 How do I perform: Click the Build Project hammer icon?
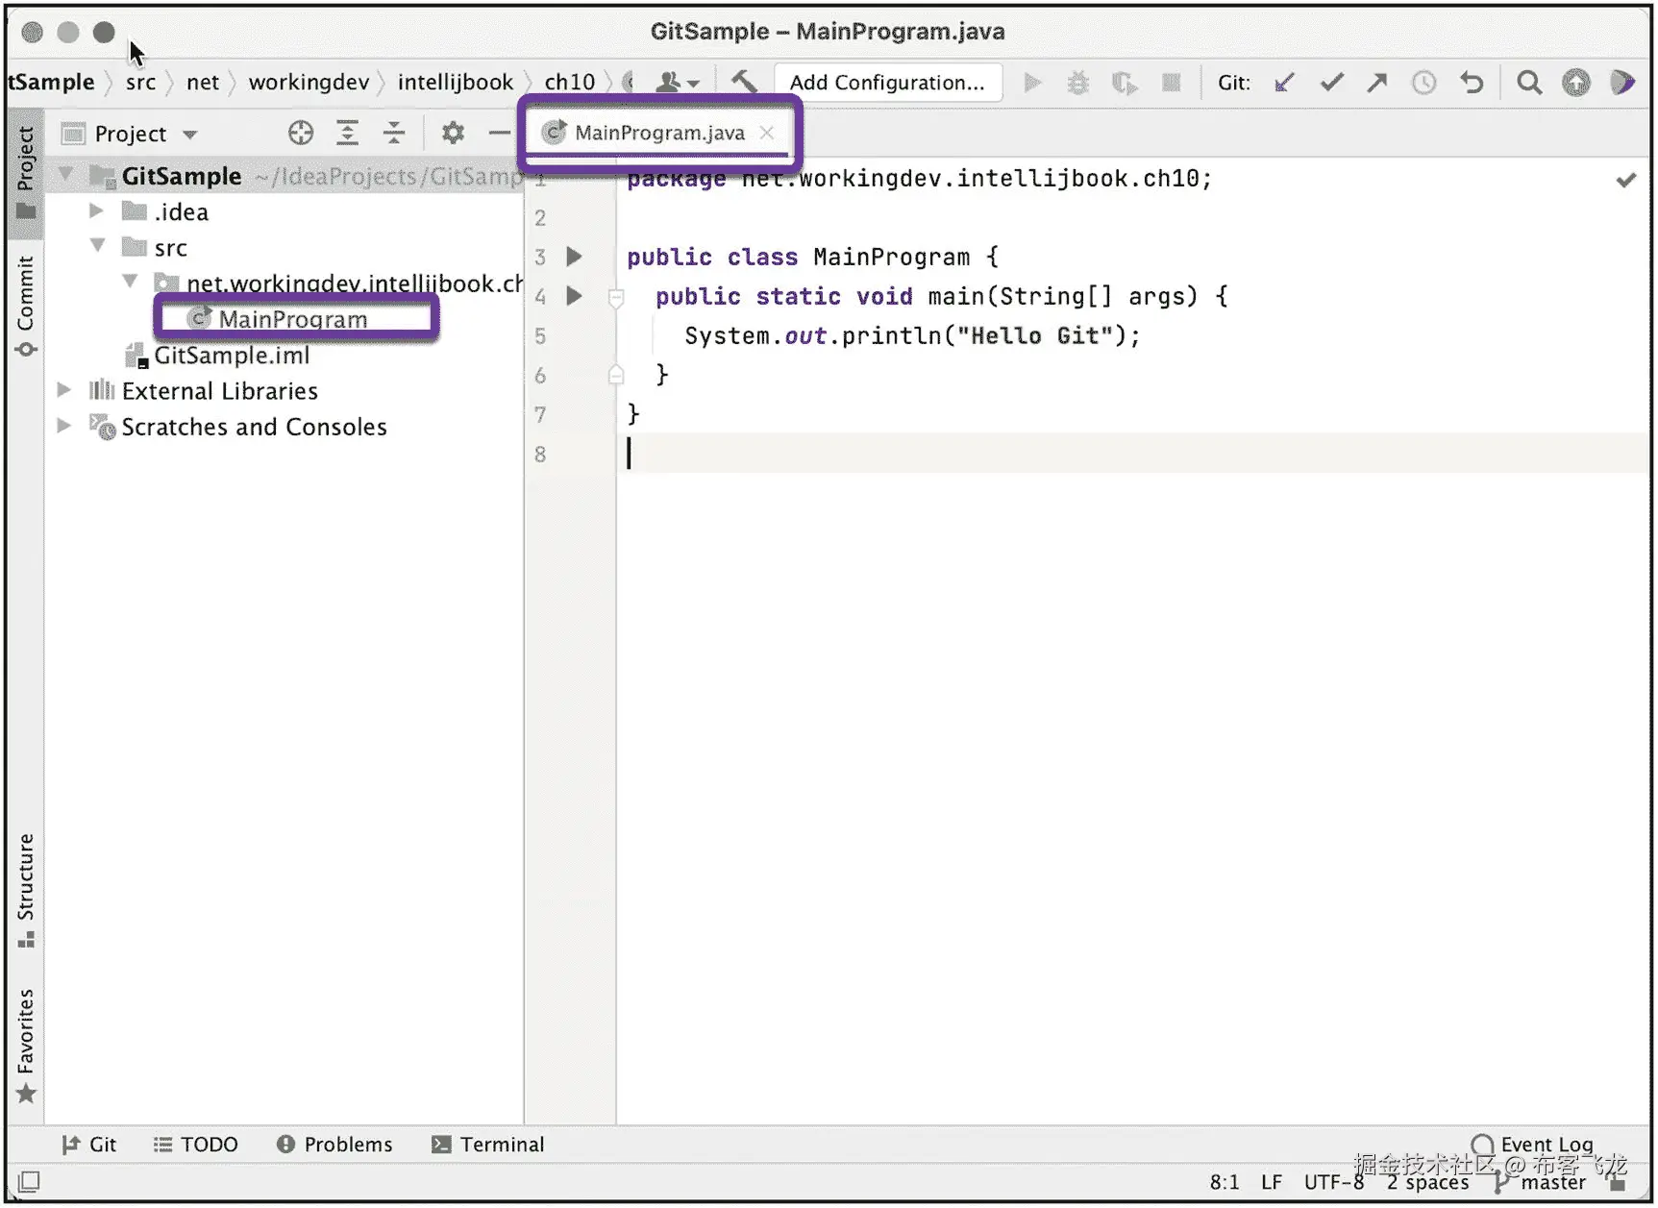pos(744,82)
